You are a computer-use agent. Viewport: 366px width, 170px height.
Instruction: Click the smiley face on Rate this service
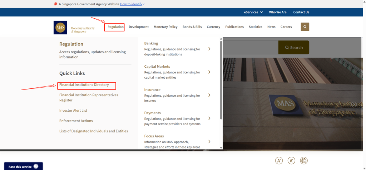(36, 166)
